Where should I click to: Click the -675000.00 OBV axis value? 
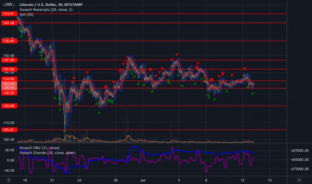coord(299,169)
